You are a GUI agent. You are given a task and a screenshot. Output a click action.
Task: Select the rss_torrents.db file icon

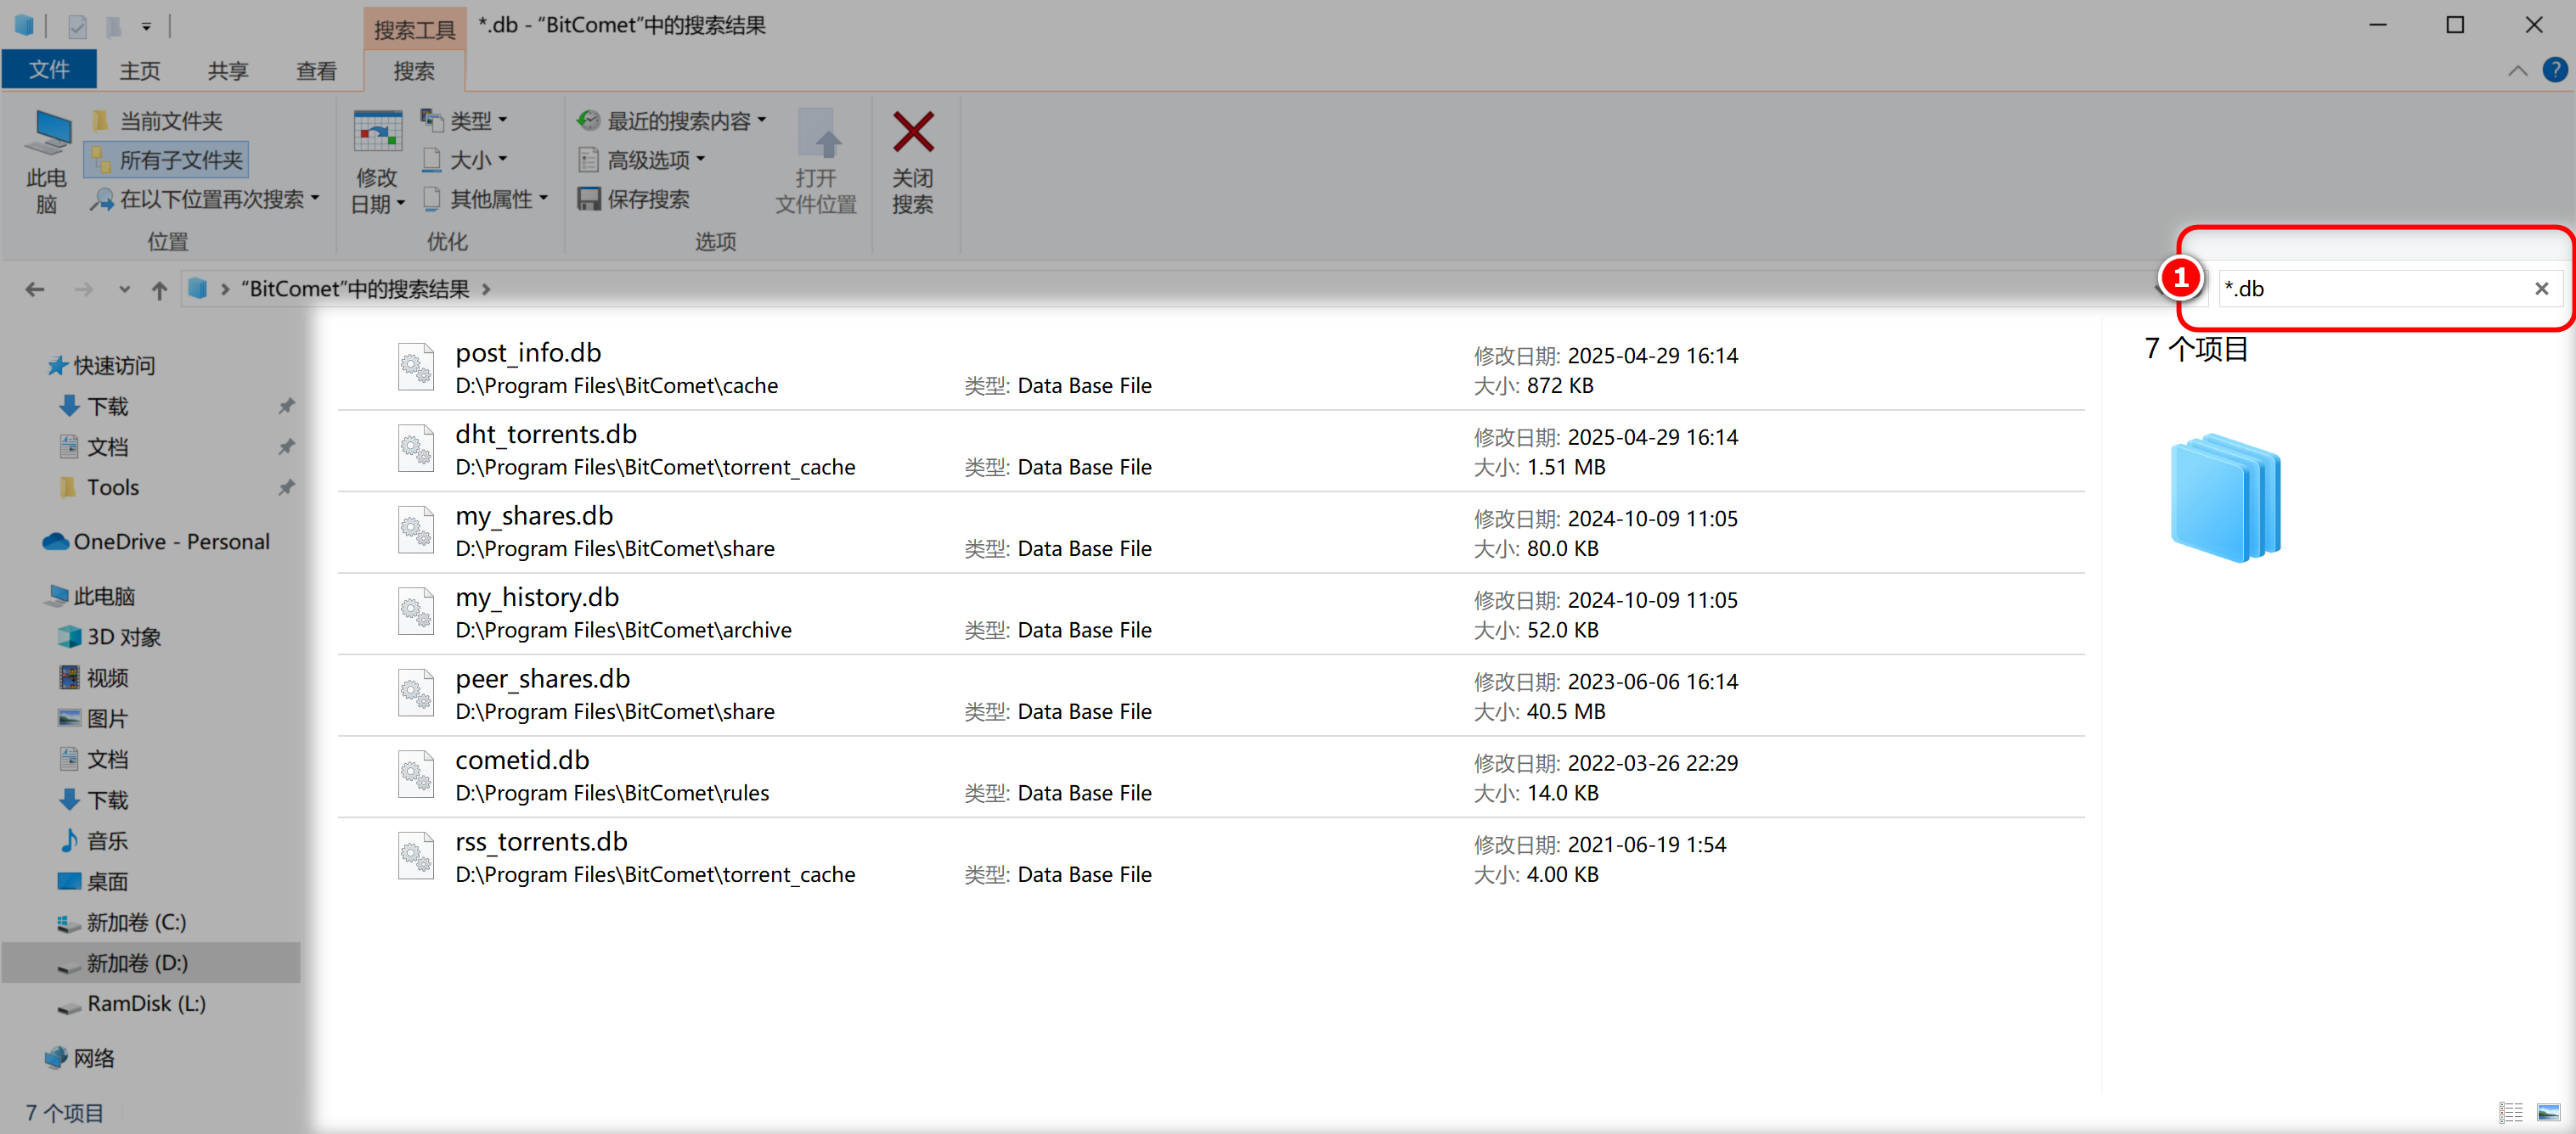[x=416, y=856]
